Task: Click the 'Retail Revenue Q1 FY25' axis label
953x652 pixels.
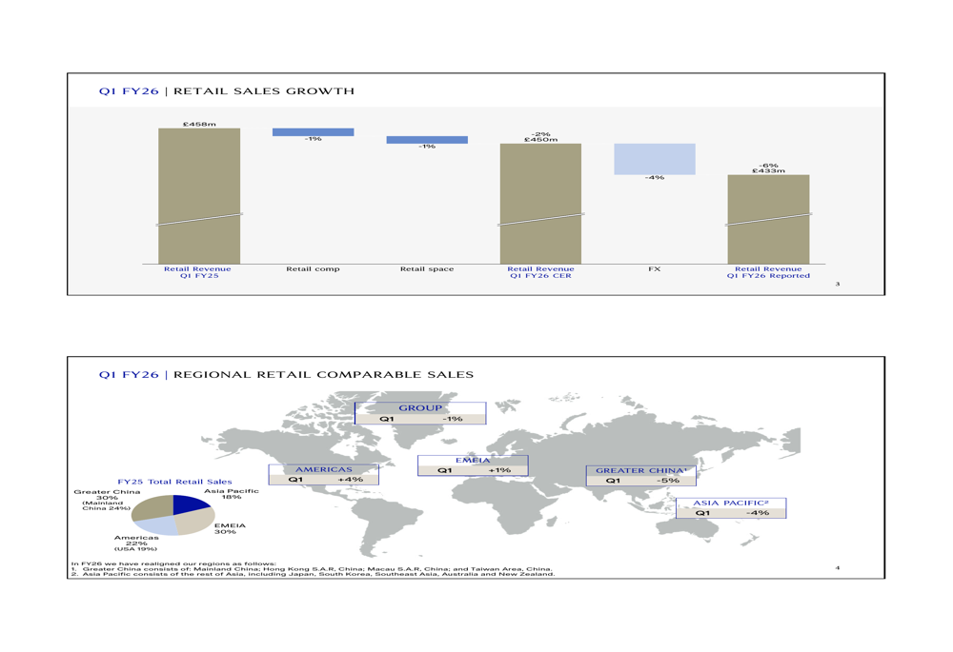Action: point(197,273)
